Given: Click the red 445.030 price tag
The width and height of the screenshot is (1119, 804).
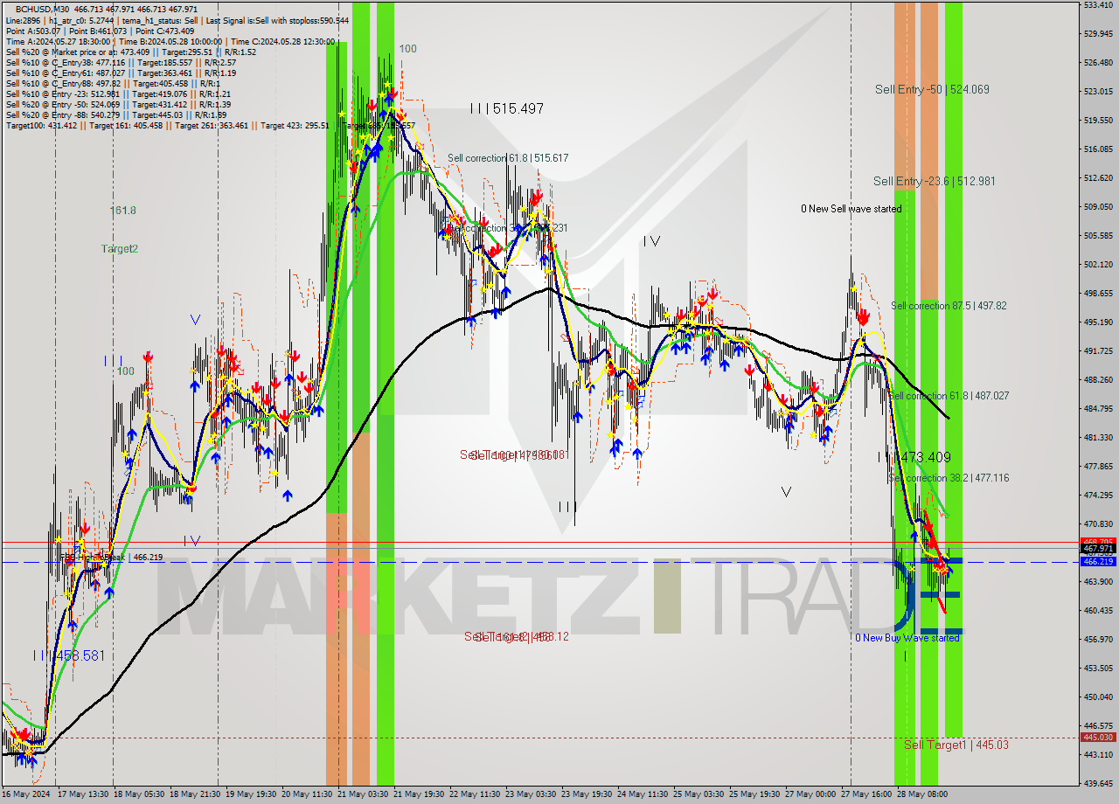Looking at the screenshot, I should coord(1098,738).
